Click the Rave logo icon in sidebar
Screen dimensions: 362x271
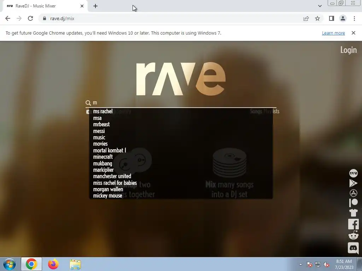coord(353,173)
